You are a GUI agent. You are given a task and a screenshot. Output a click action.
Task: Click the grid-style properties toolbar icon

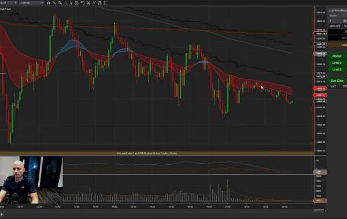(100, 3)
